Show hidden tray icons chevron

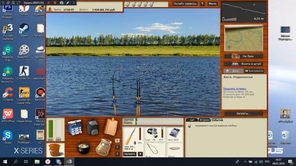(245, 162)
